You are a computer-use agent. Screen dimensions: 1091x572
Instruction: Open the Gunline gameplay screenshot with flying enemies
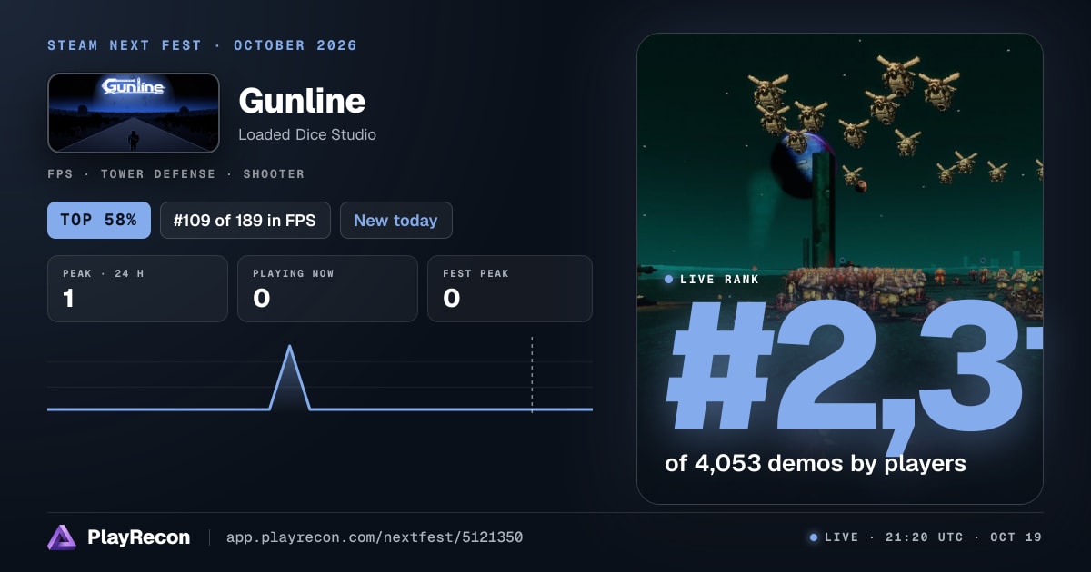pos(839,269)
